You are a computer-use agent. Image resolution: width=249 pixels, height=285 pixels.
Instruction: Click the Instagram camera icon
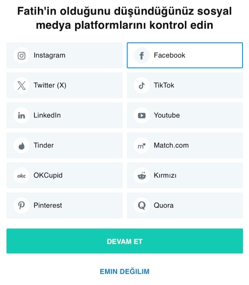[21, 55]
